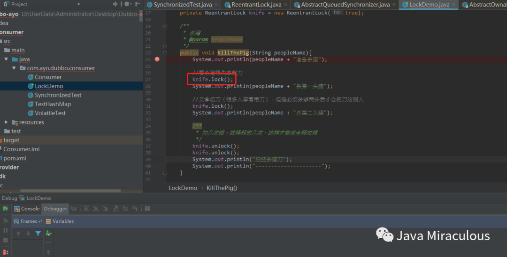Image resolution: width=507 pixels, height=257 pixels.
Task: Close the LockDemo.java tab
Action: [453, 5]
